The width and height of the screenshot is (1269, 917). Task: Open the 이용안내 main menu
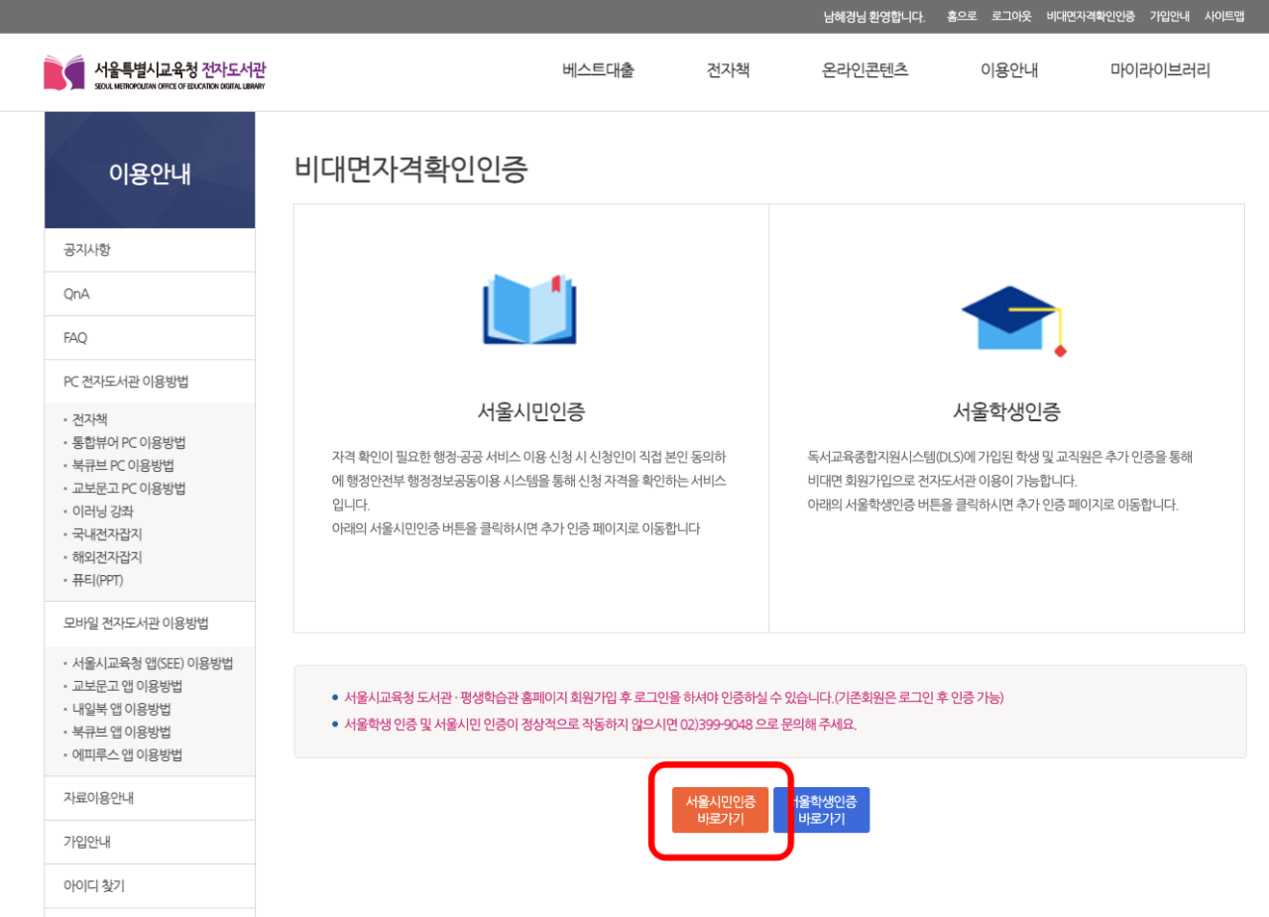point(1009,70)
